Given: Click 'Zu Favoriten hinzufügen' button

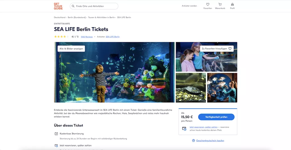Looking at the screenshot, I should [217, 49].
